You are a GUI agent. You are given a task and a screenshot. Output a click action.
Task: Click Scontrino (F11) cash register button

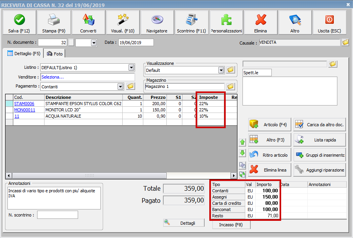(192, 22)
